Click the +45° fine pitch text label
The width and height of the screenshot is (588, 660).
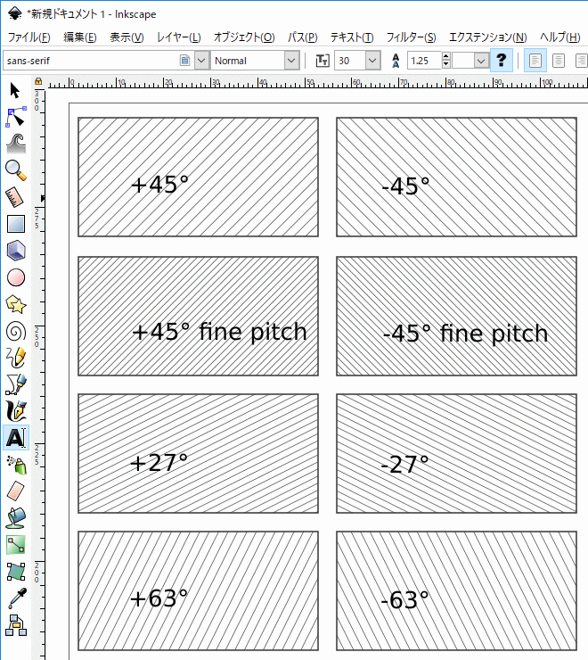click(218, 332)
